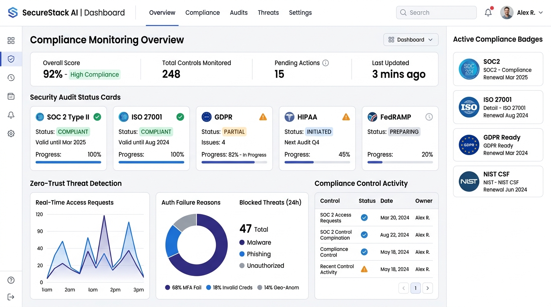
Task: Click the NIST CSF badge logo
Action: pyautogui.click(x=469, y=181)
